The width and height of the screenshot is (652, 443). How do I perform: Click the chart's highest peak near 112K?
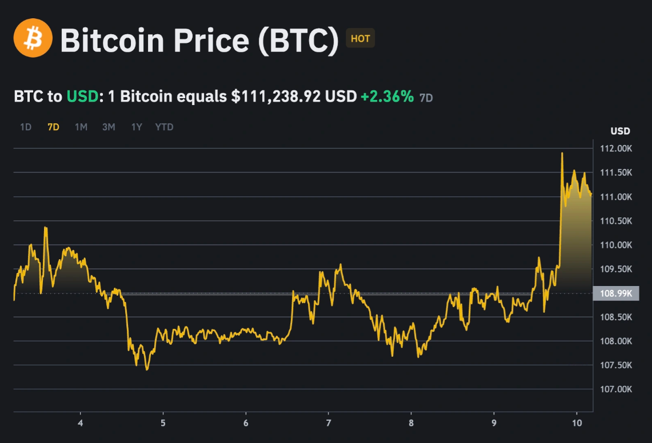(562, 154)
